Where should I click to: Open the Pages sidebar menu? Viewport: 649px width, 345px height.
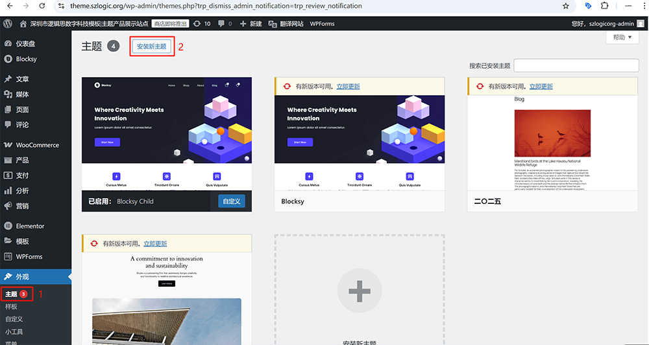[x=36, y=109]
